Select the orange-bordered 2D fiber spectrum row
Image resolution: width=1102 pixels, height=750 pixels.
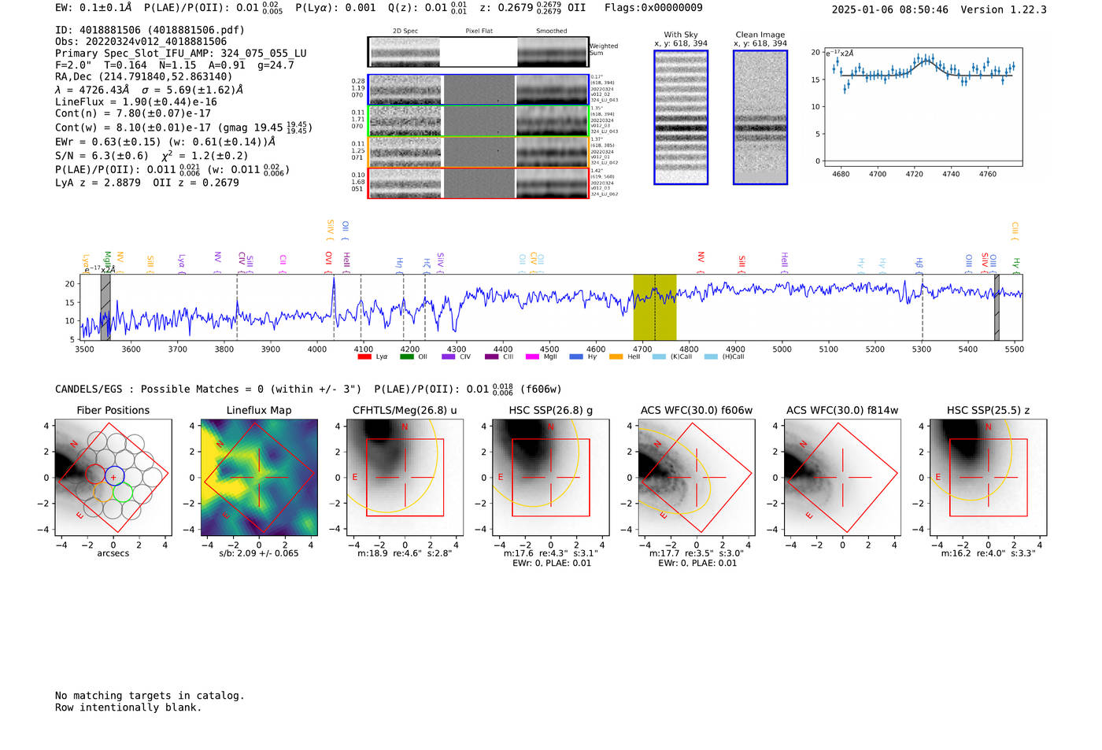point(479,152)
